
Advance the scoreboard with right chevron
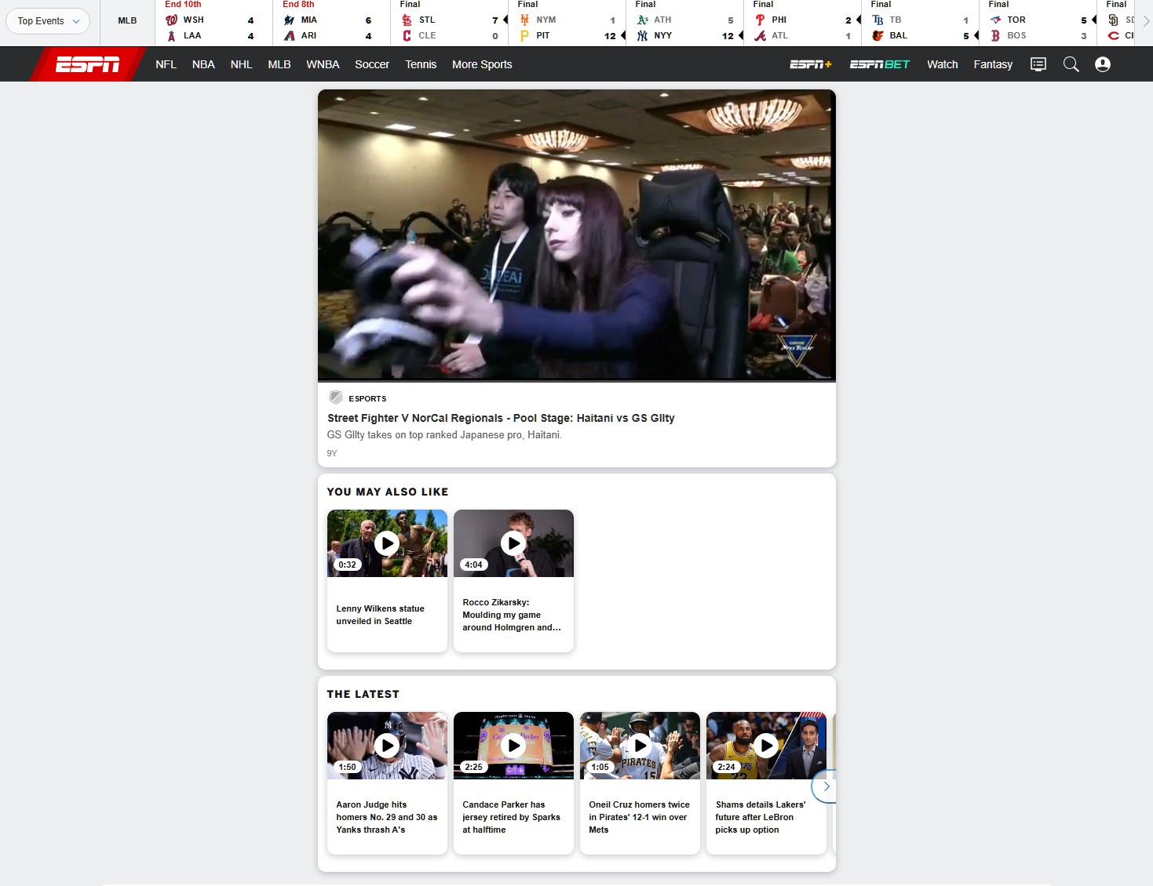click(x=1146, y=21)
